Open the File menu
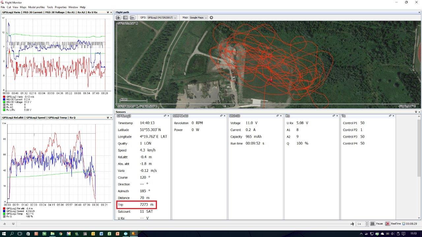The height and width of the screenshot is (237, 422). coord(3,7)
